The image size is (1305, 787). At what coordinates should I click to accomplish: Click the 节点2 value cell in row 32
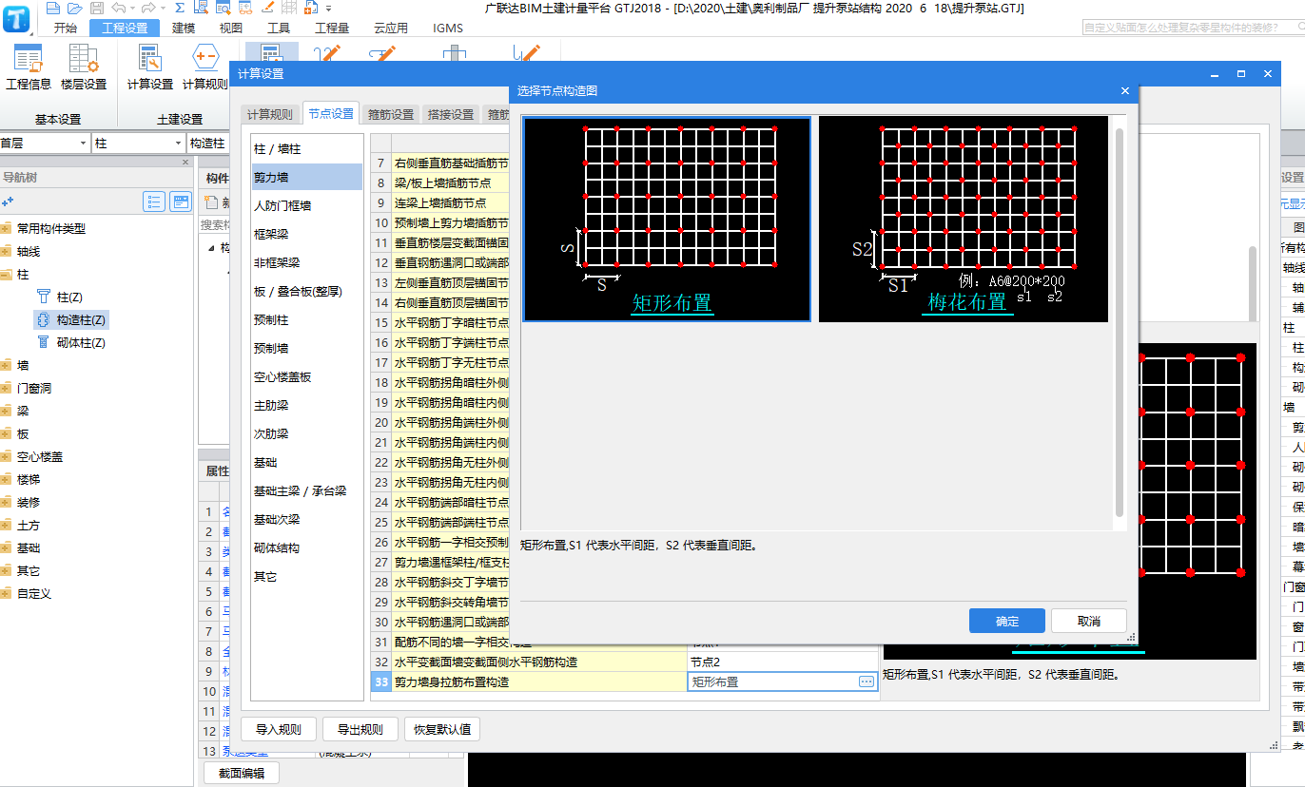tap(782, 662)
